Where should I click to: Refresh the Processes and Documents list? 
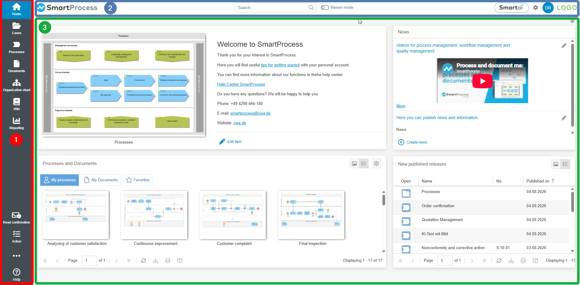pyautogui.click(x=143, y=261)
